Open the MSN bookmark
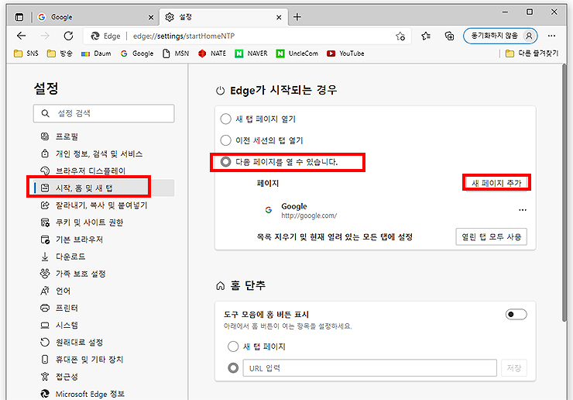This screenshot has width=573, height=400. 176,53
